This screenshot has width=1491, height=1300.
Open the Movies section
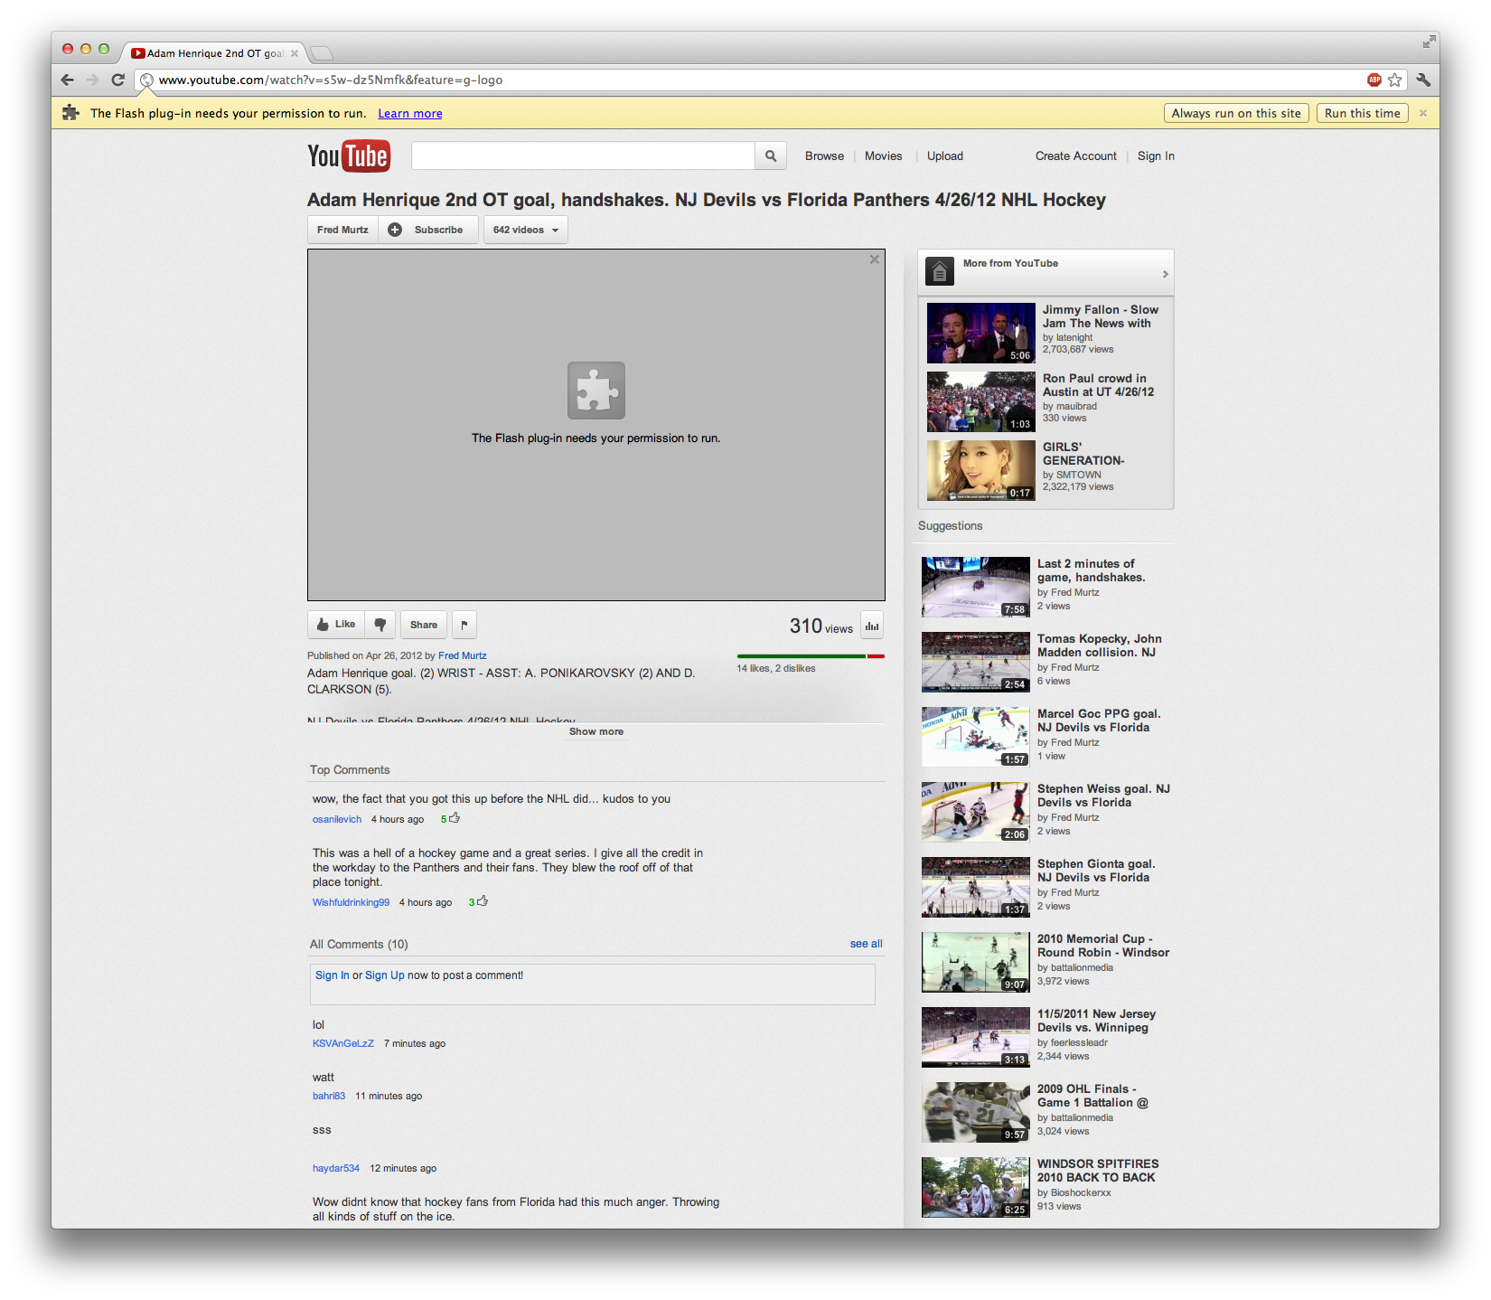point(883,155)
